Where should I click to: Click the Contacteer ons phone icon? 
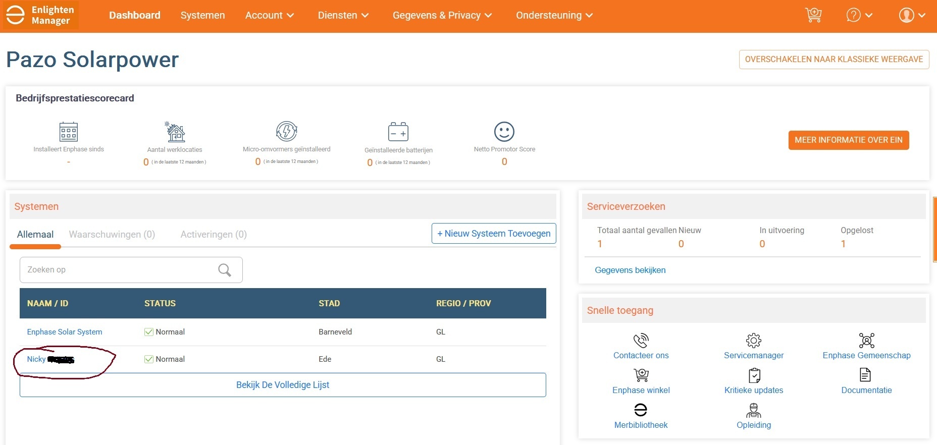tap(641, 341)
